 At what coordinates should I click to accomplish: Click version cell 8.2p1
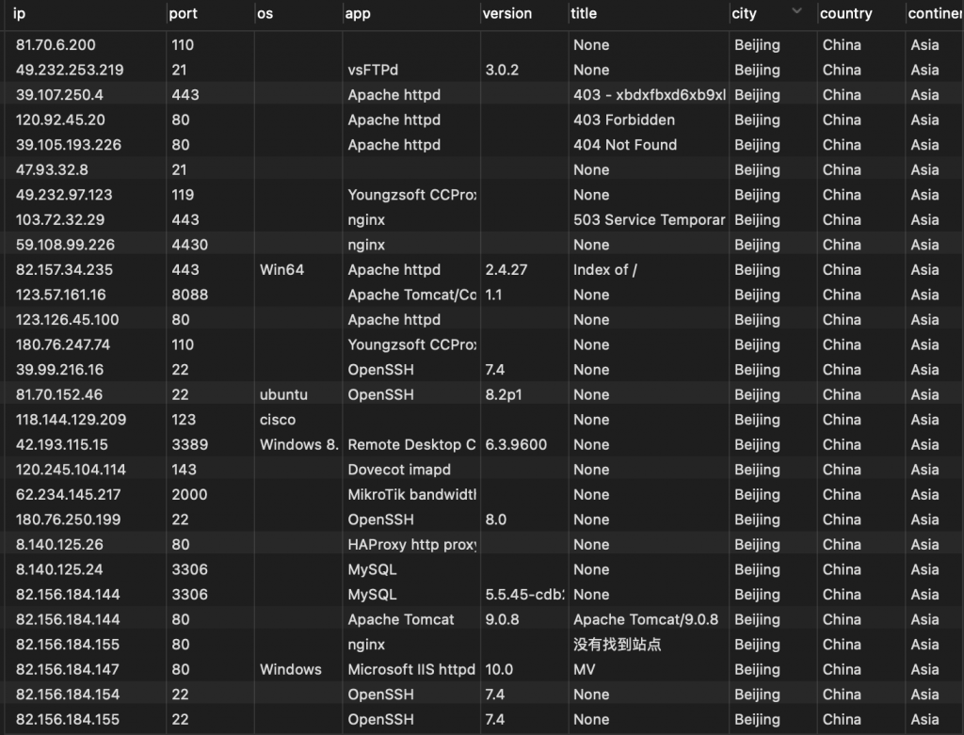tap(504, 395)
